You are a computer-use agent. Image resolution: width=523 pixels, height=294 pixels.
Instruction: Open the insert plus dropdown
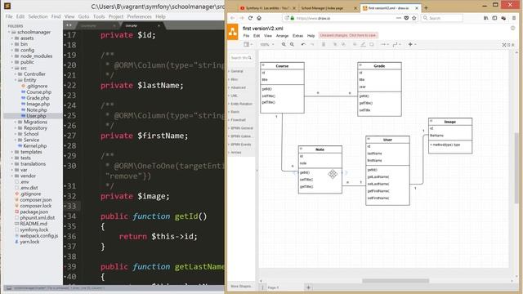click(412, 44)
